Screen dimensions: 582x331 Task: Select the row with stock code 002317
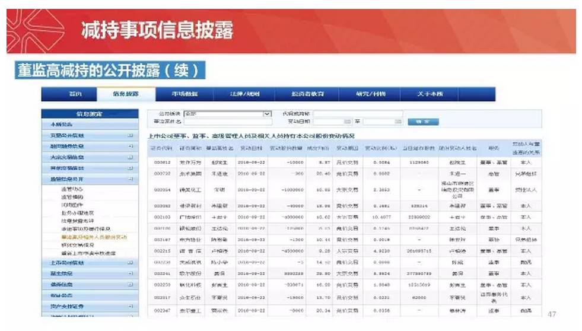345,298
